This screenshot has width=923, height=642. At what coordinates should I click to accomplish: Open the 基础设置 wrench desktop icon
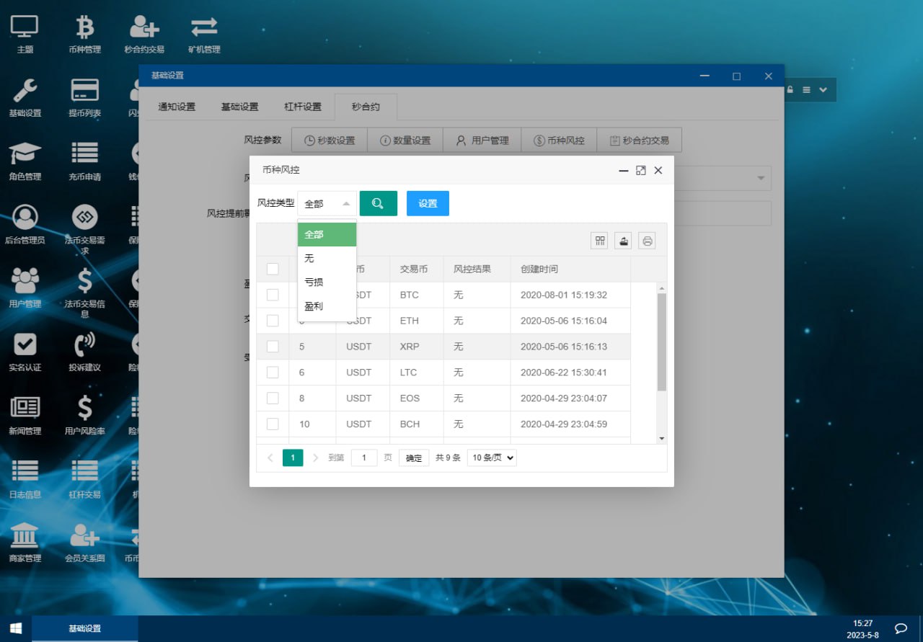25,97
